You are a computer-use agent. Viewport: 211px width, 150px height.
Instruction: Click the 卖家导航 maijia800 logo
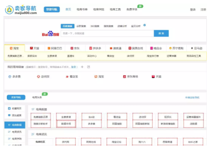(x=21, y=10)
